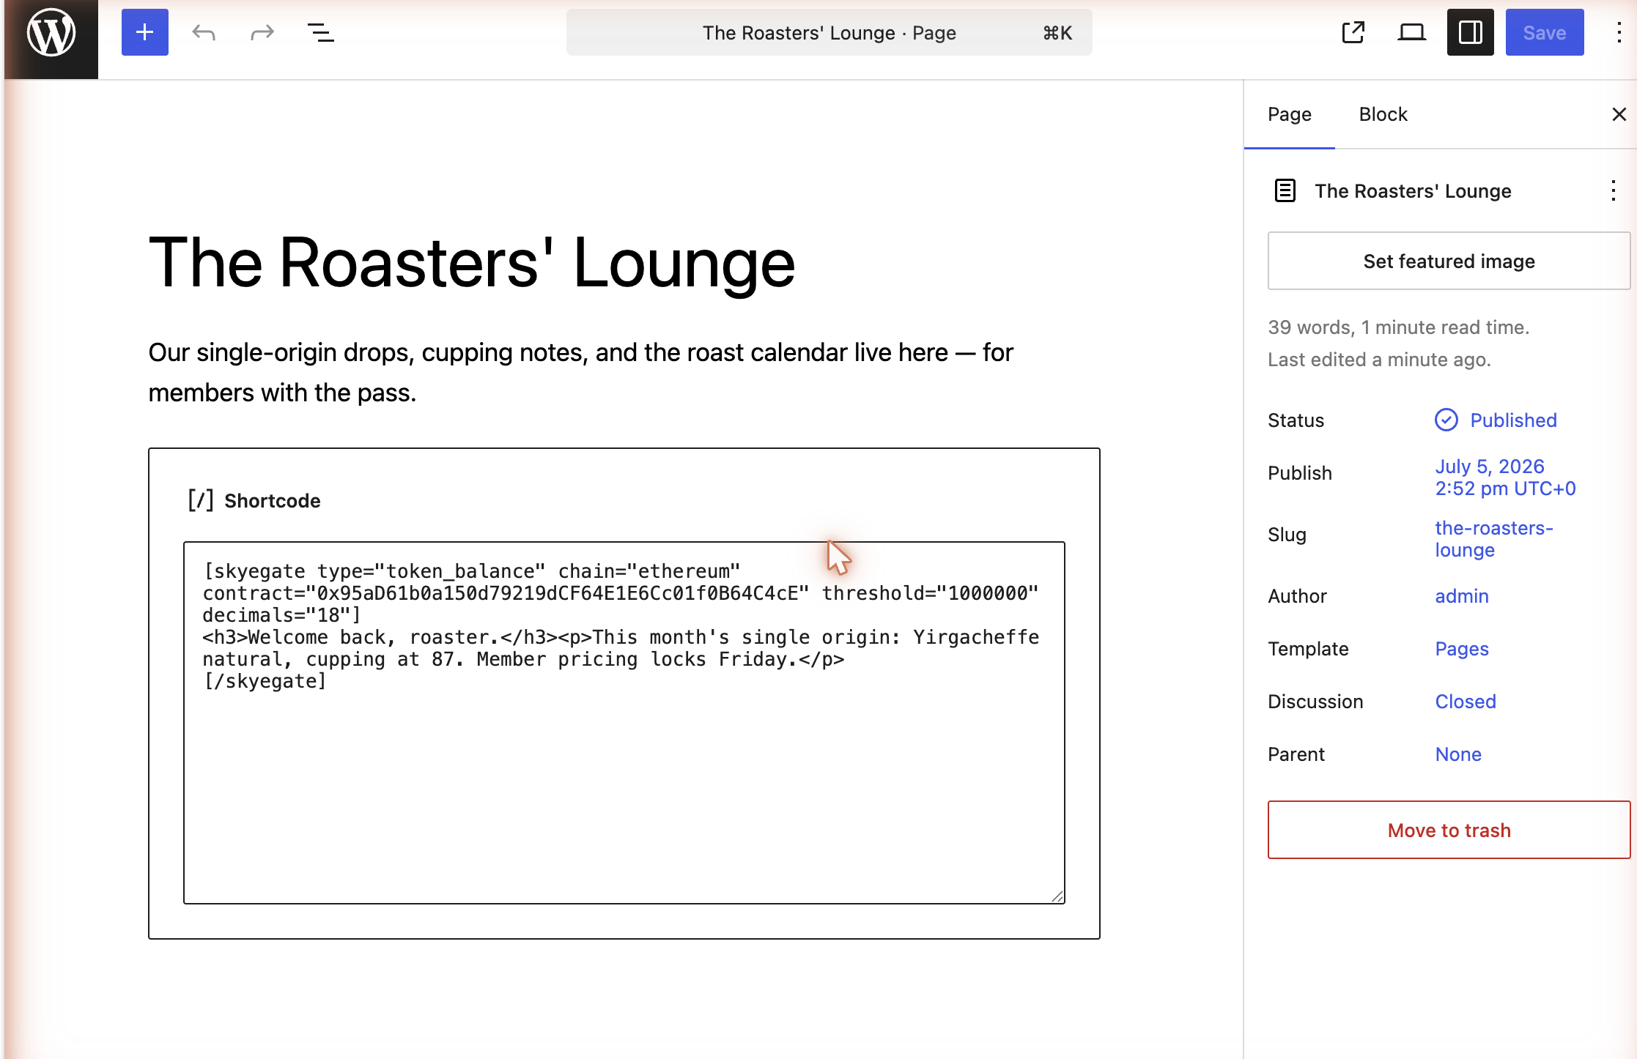Viewport: 1637px width, 1059px height.
Task: Move the page to trash
Action: [1449, 830]
